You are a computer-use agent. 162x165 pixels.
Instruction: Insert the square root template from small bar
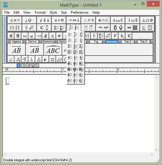pos(108,36)
